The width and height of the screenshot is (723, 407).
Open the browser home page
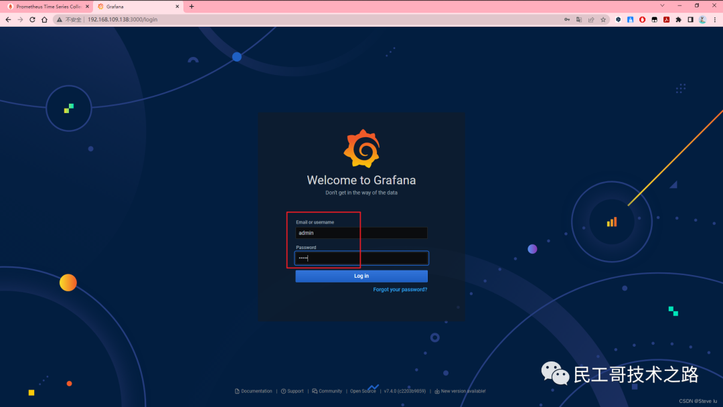tap(44, 19)
